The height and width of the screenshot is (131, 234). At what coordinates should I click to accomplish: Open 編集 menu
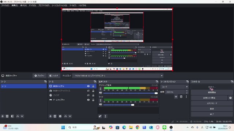click(x=15, y=5)
